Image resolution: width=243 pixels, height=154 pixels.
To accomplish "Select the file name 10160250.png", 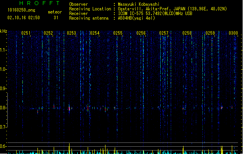I will pyautogui.click(x=21, y=10).
